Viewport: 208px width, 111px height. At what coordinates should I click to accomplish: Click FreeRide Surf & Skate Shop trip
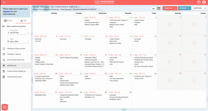[144, 60]
